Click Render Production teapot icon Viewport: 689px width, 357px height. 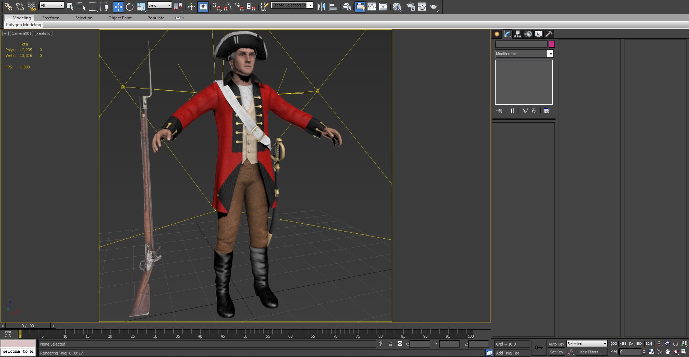[434, 6]
